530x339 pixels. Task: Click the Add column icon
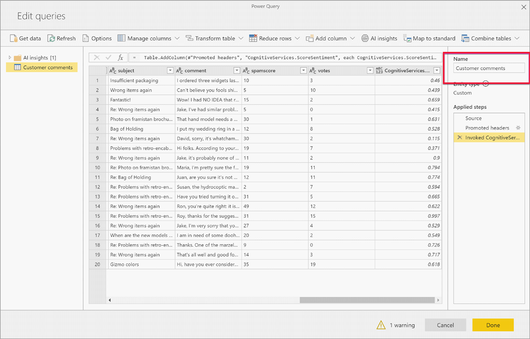pos(309,38)
